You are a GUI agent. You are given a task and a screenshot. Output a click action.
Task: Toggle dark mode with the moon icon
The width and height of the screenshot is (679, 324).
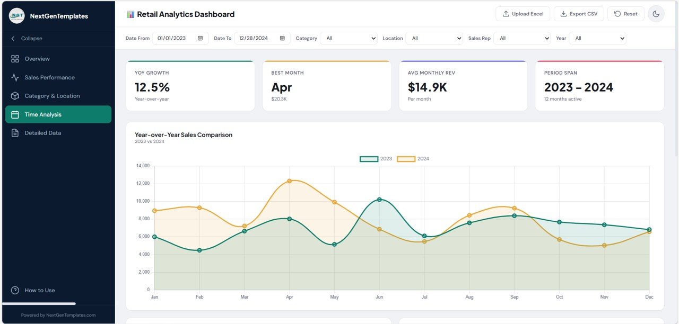(x=656, y=13)
